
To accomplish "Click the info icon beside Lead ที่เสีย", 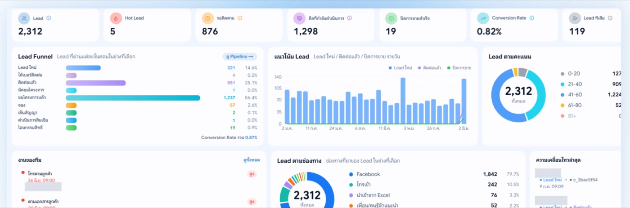I will [610, 18].
